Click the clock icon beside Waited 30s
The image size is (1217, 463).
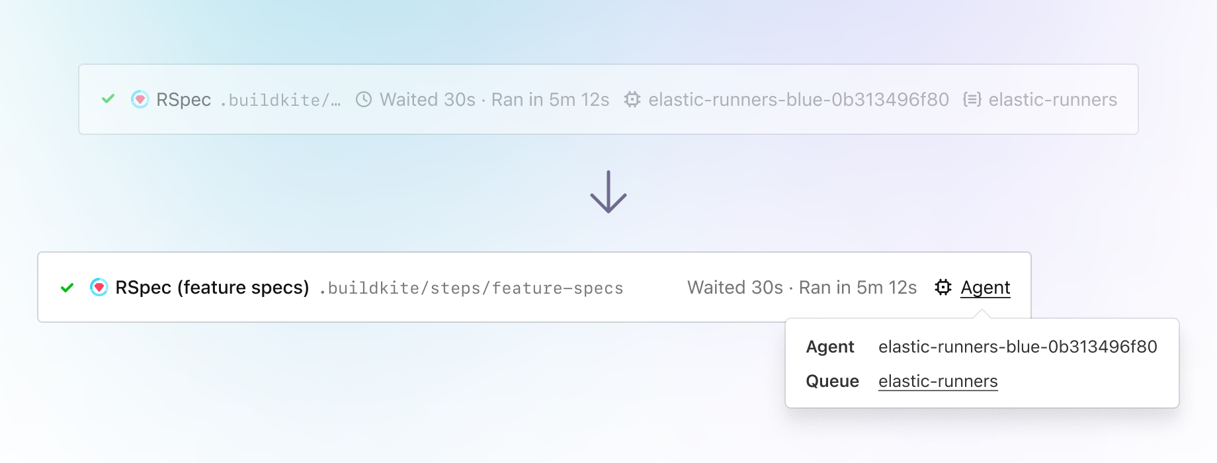pyautogui.click(x=364, y=99)
